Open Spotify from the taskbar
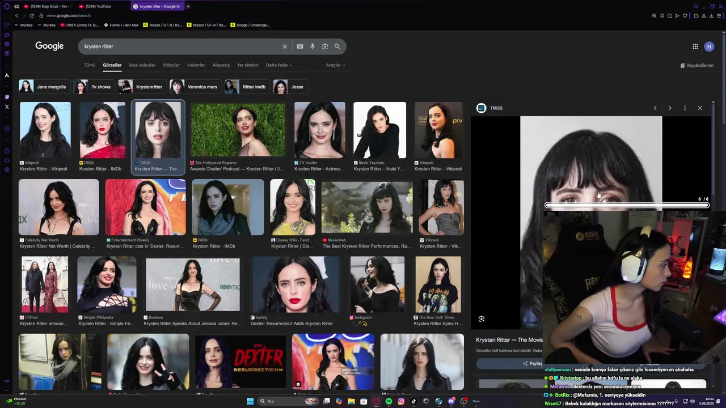Screen dimensions: 726x408 (389, 401)
